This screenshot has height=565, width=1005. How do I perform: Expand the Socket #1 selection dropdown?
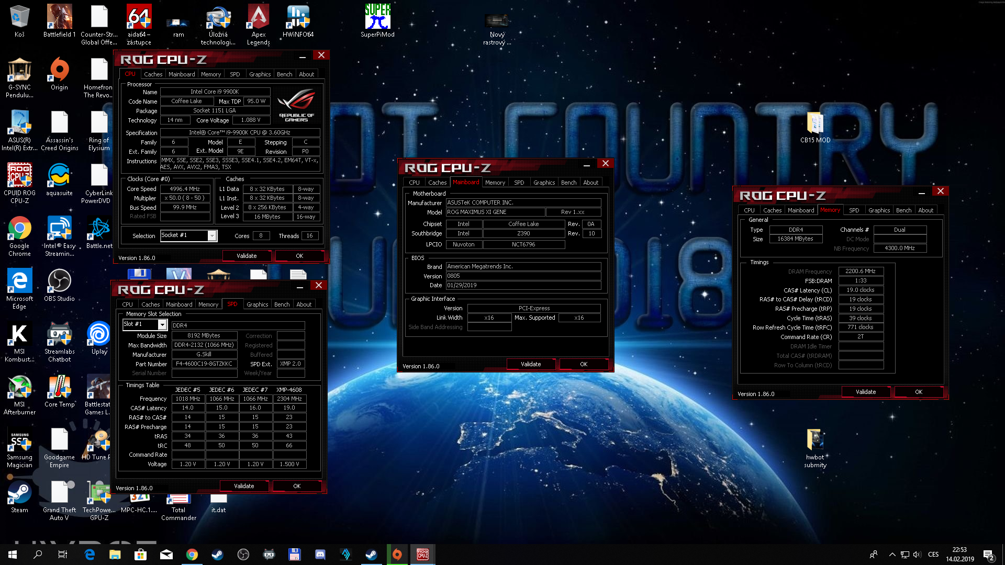click(212, 236)
